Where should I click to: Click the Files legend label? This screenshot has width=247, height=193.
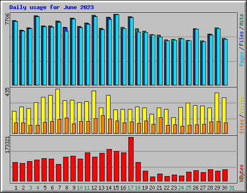coord(241,39)
